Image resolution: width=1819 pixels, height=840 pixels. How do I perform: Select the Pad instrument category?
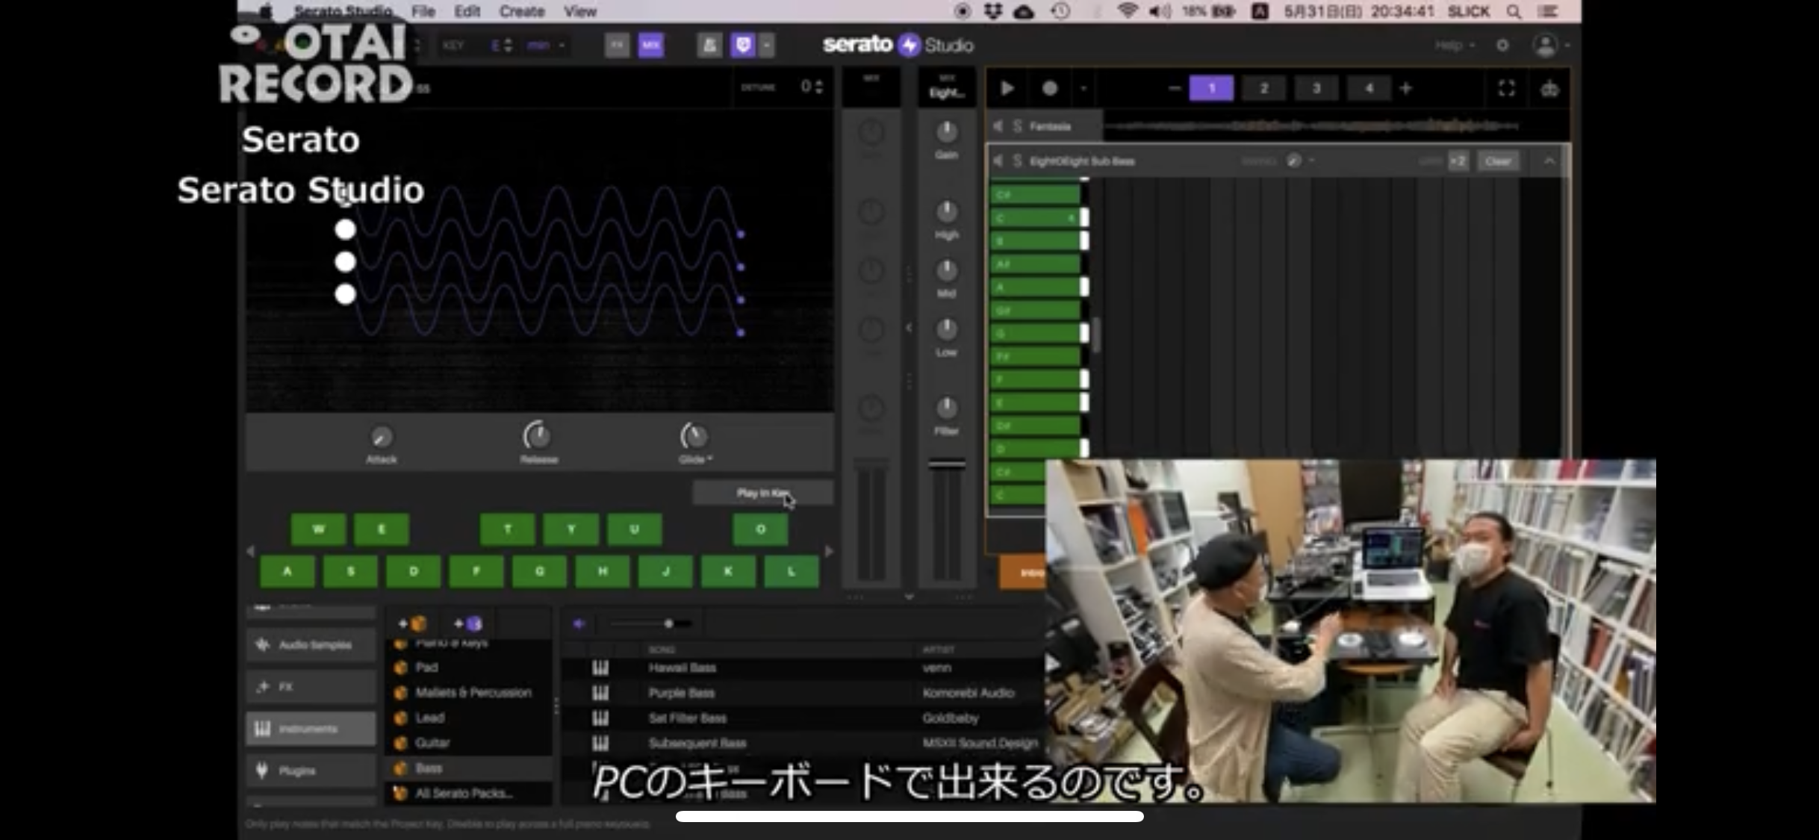pyautogui.click(x=468, y=667)
